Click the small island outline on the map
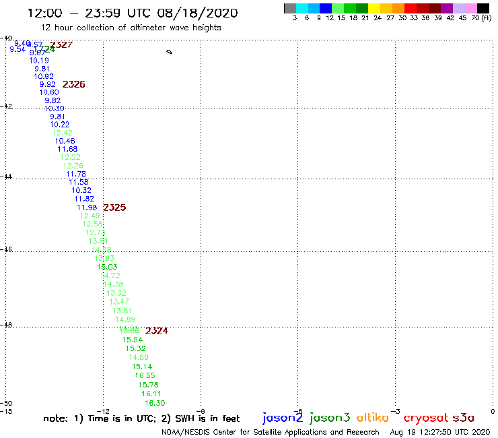This screenshot has height=438, width=498. point(170,52)
